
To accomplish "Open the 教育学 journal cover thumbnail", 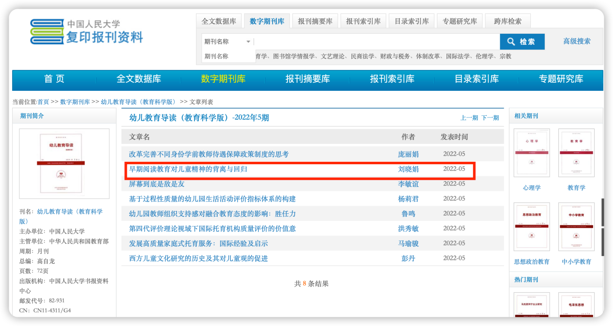I will pos(576,153).
